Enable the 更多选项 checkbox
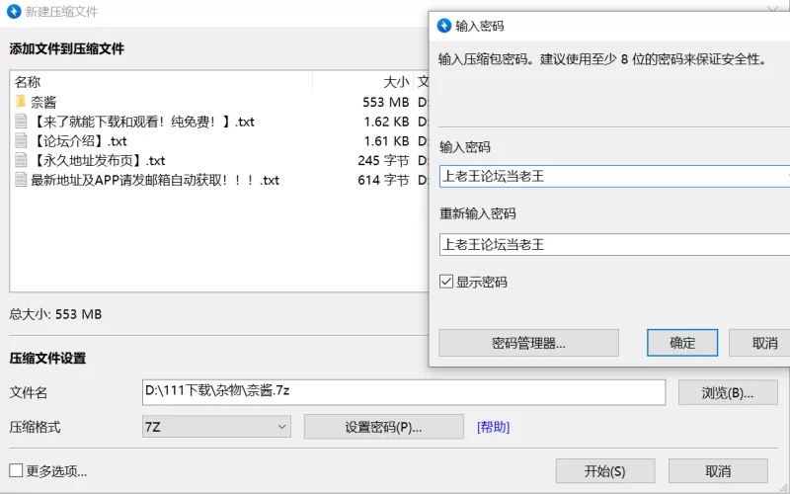The width and height of the screenshot is (790, 494). click(x=16, y=470)
